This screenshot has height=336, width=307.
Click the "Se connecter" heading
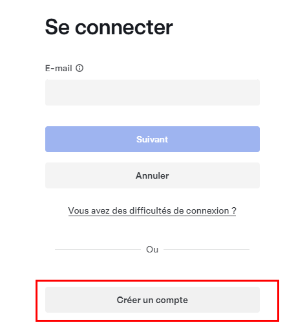point(109,27)
